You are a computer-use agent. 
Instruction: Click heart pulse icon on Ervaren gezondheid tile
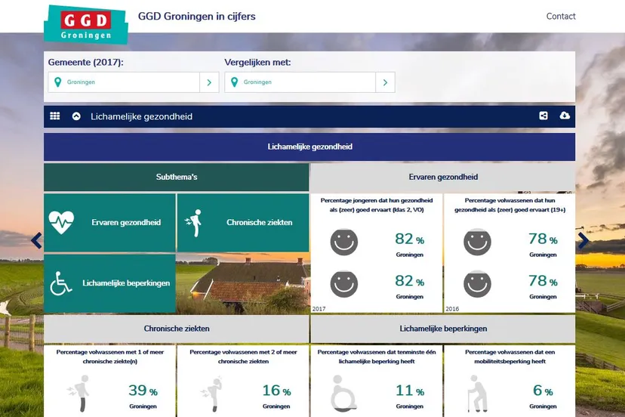pyautogui.click(x=61, y=222)
